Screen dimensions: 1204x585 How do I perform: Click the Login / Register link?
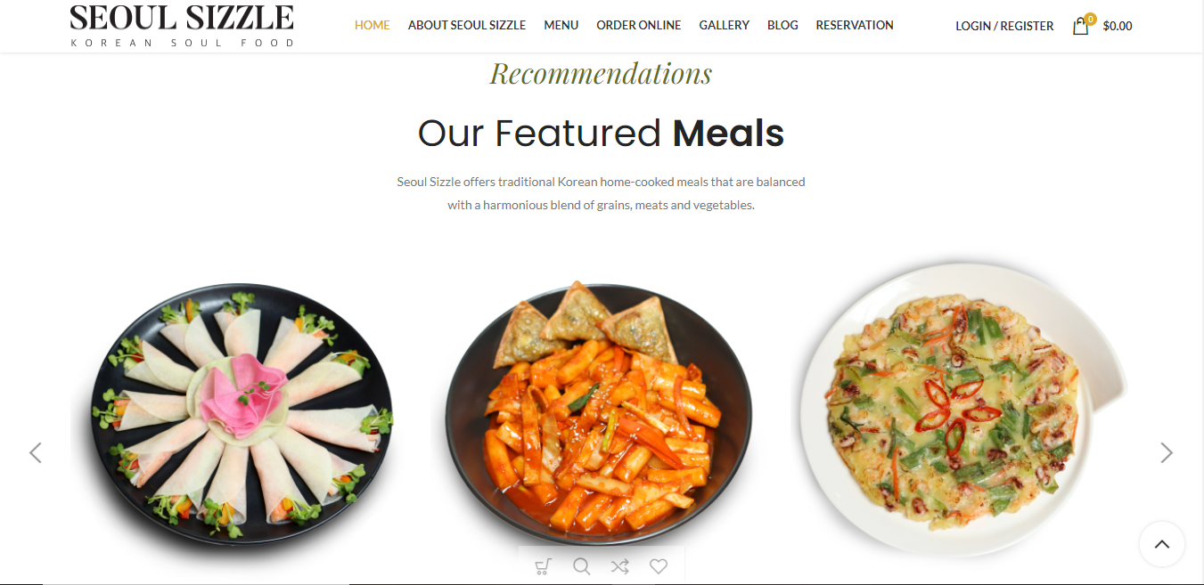point(1004,26)
